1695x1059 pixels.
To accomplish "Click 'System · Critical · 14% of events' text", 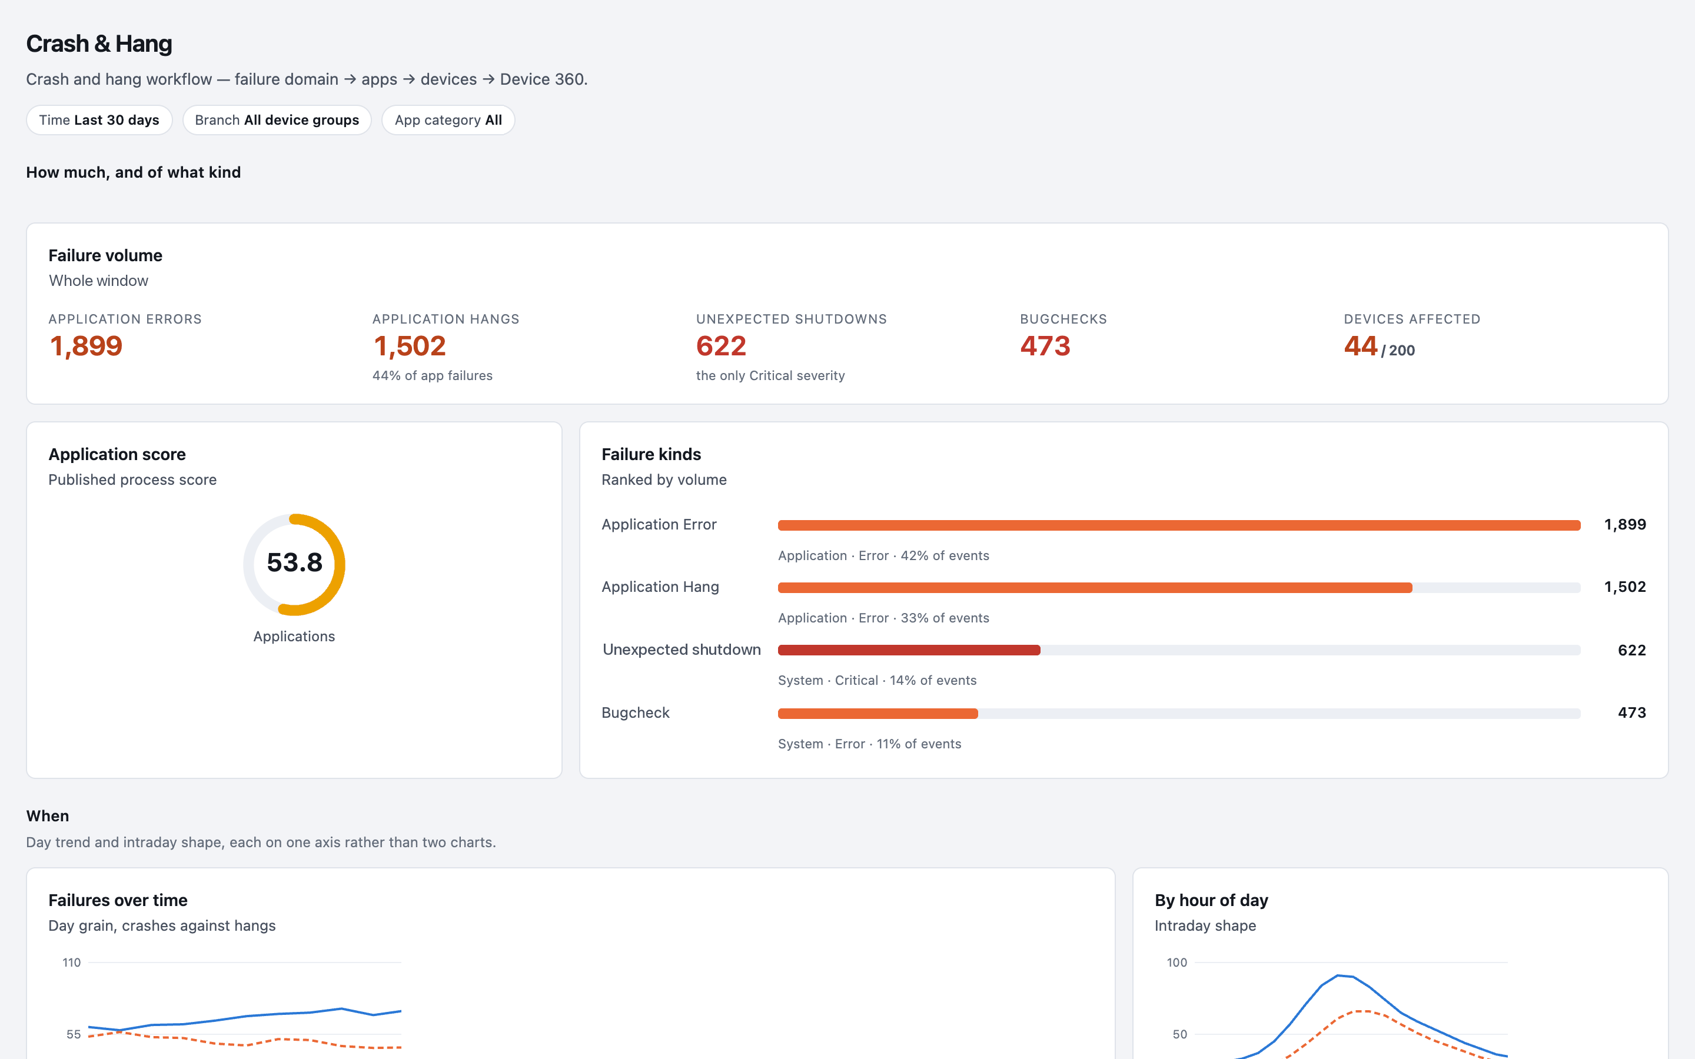I will [x=877, y=680].
